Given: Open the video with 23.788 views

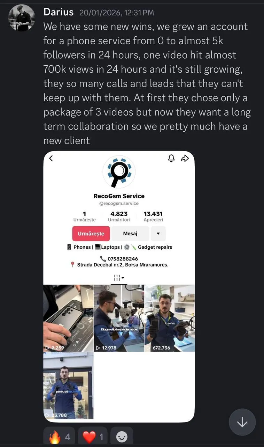Looking at the screenshot, I should [x=68, y=386].
